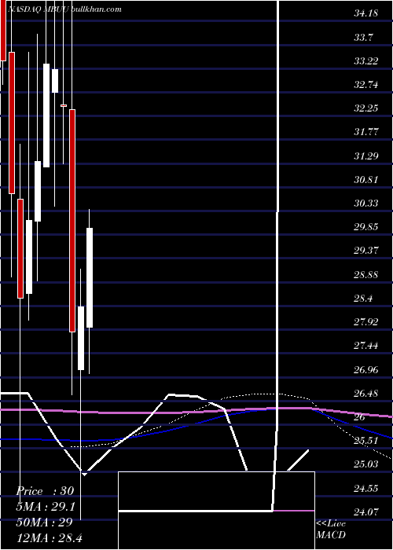The image size is (393, 550).
Task: Click the 29.85 price axis label
Action: point(366,227)
